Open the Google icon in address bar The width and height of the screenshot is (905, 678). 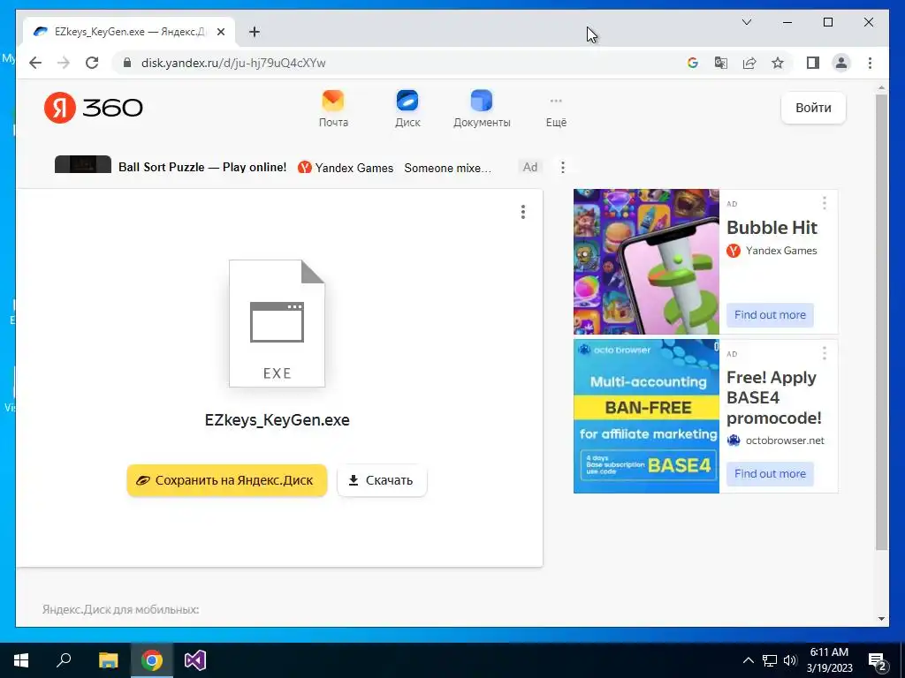[693, 63]
